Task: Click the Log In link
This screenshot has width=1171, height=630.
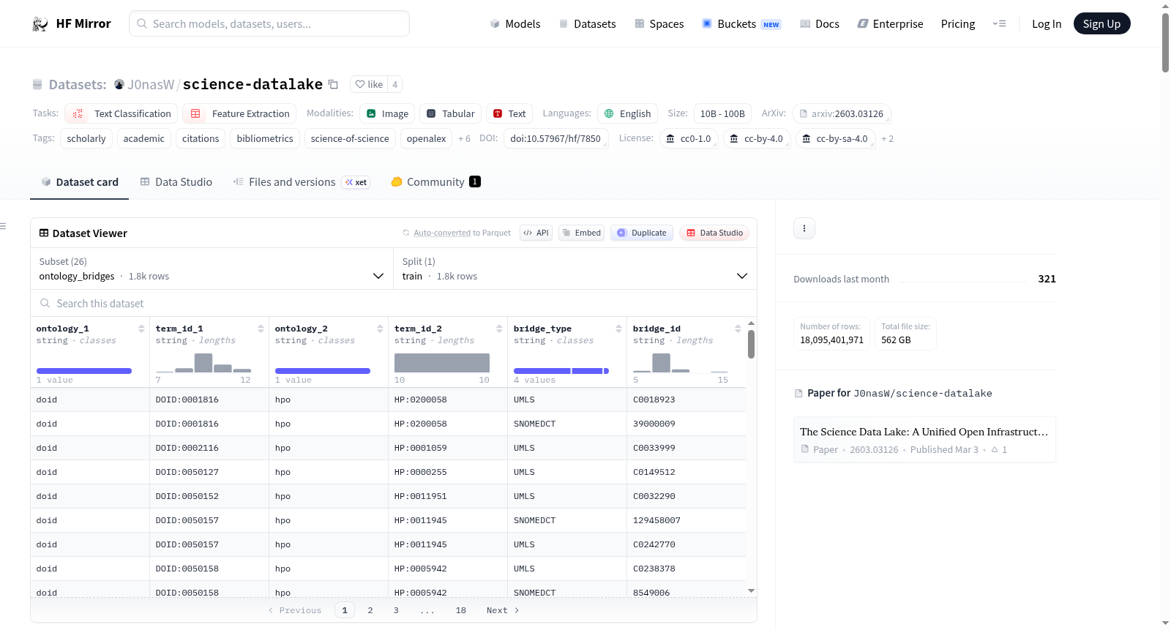Action: click(1047, 24)
